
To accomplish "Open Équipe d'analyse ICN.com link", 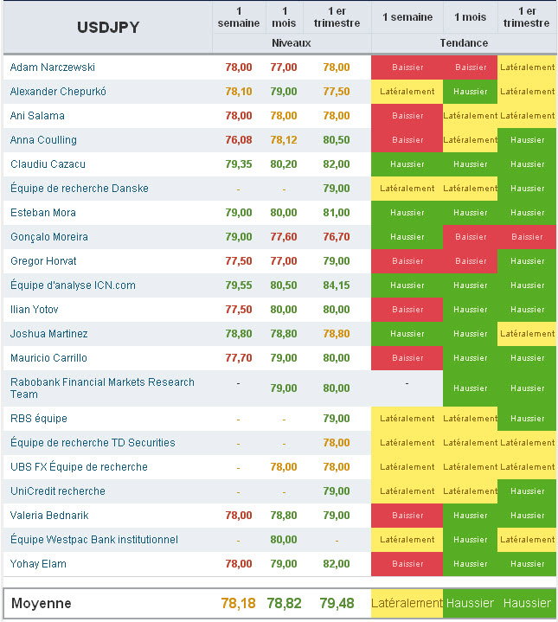I will pos(73,285).
